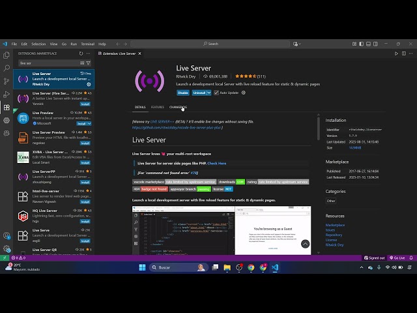Screen dimensions: 417x313
Task: Click the notifications bell in status bar
Action: tap(411, 258)
